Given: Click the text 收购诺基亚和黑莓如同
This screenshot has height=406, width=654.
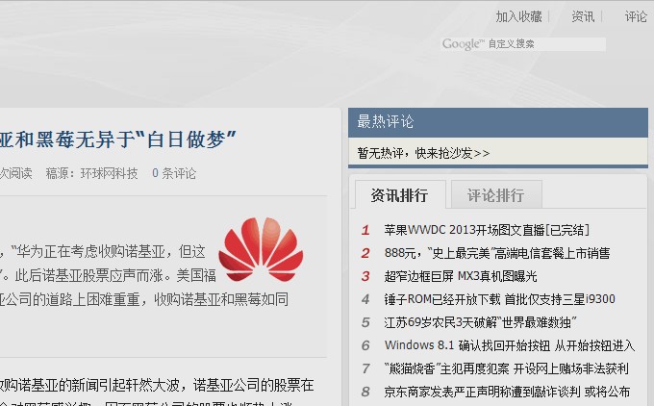Looking at the screenshot, I should coord(221,299).
